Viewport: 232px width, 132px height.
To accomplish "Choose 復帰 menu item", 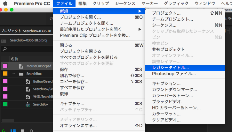I will click(x=99, y=94).
